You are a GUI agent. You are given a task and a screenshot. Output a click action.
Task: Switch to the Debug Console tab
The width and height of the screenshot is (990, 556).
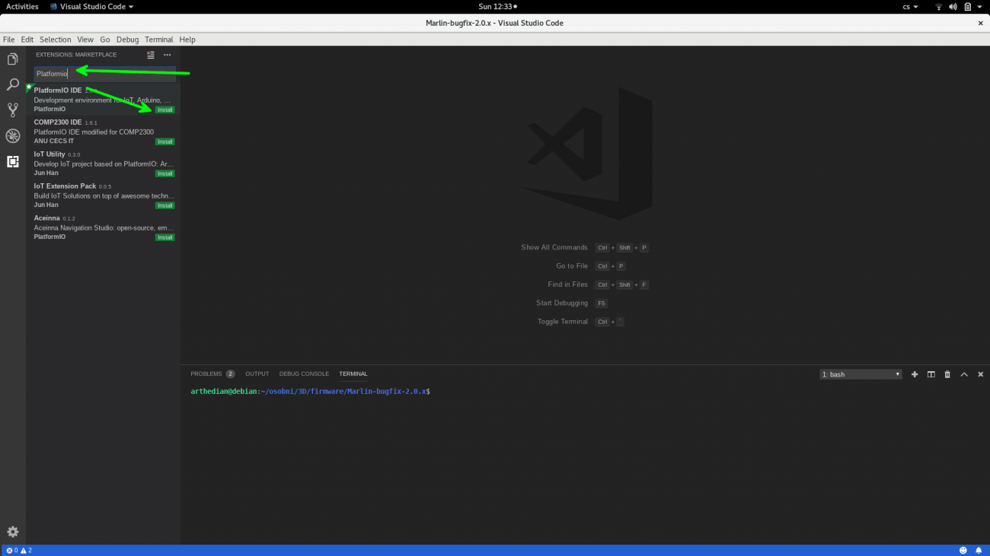(x=304, y=374)
